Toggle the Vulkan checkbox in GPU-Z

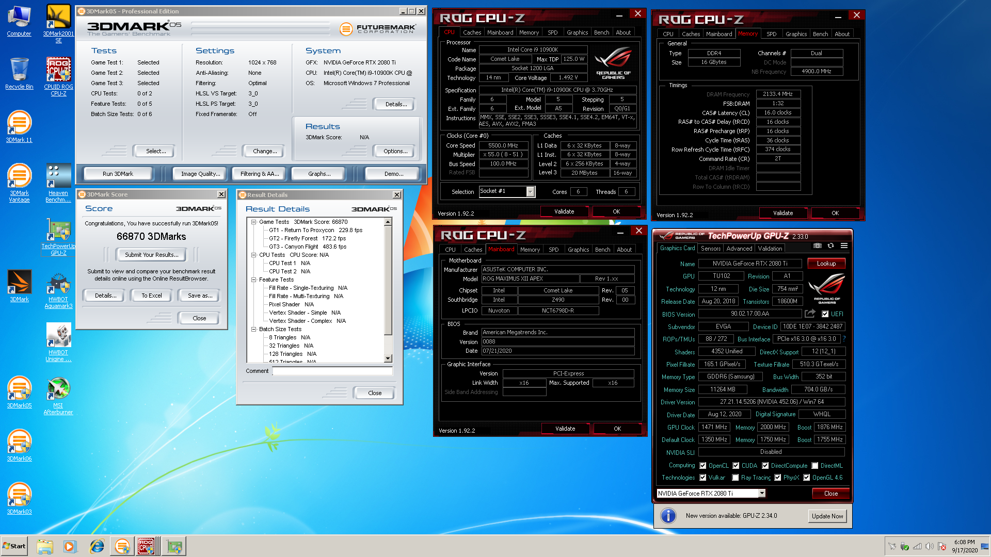click(702, 478)
